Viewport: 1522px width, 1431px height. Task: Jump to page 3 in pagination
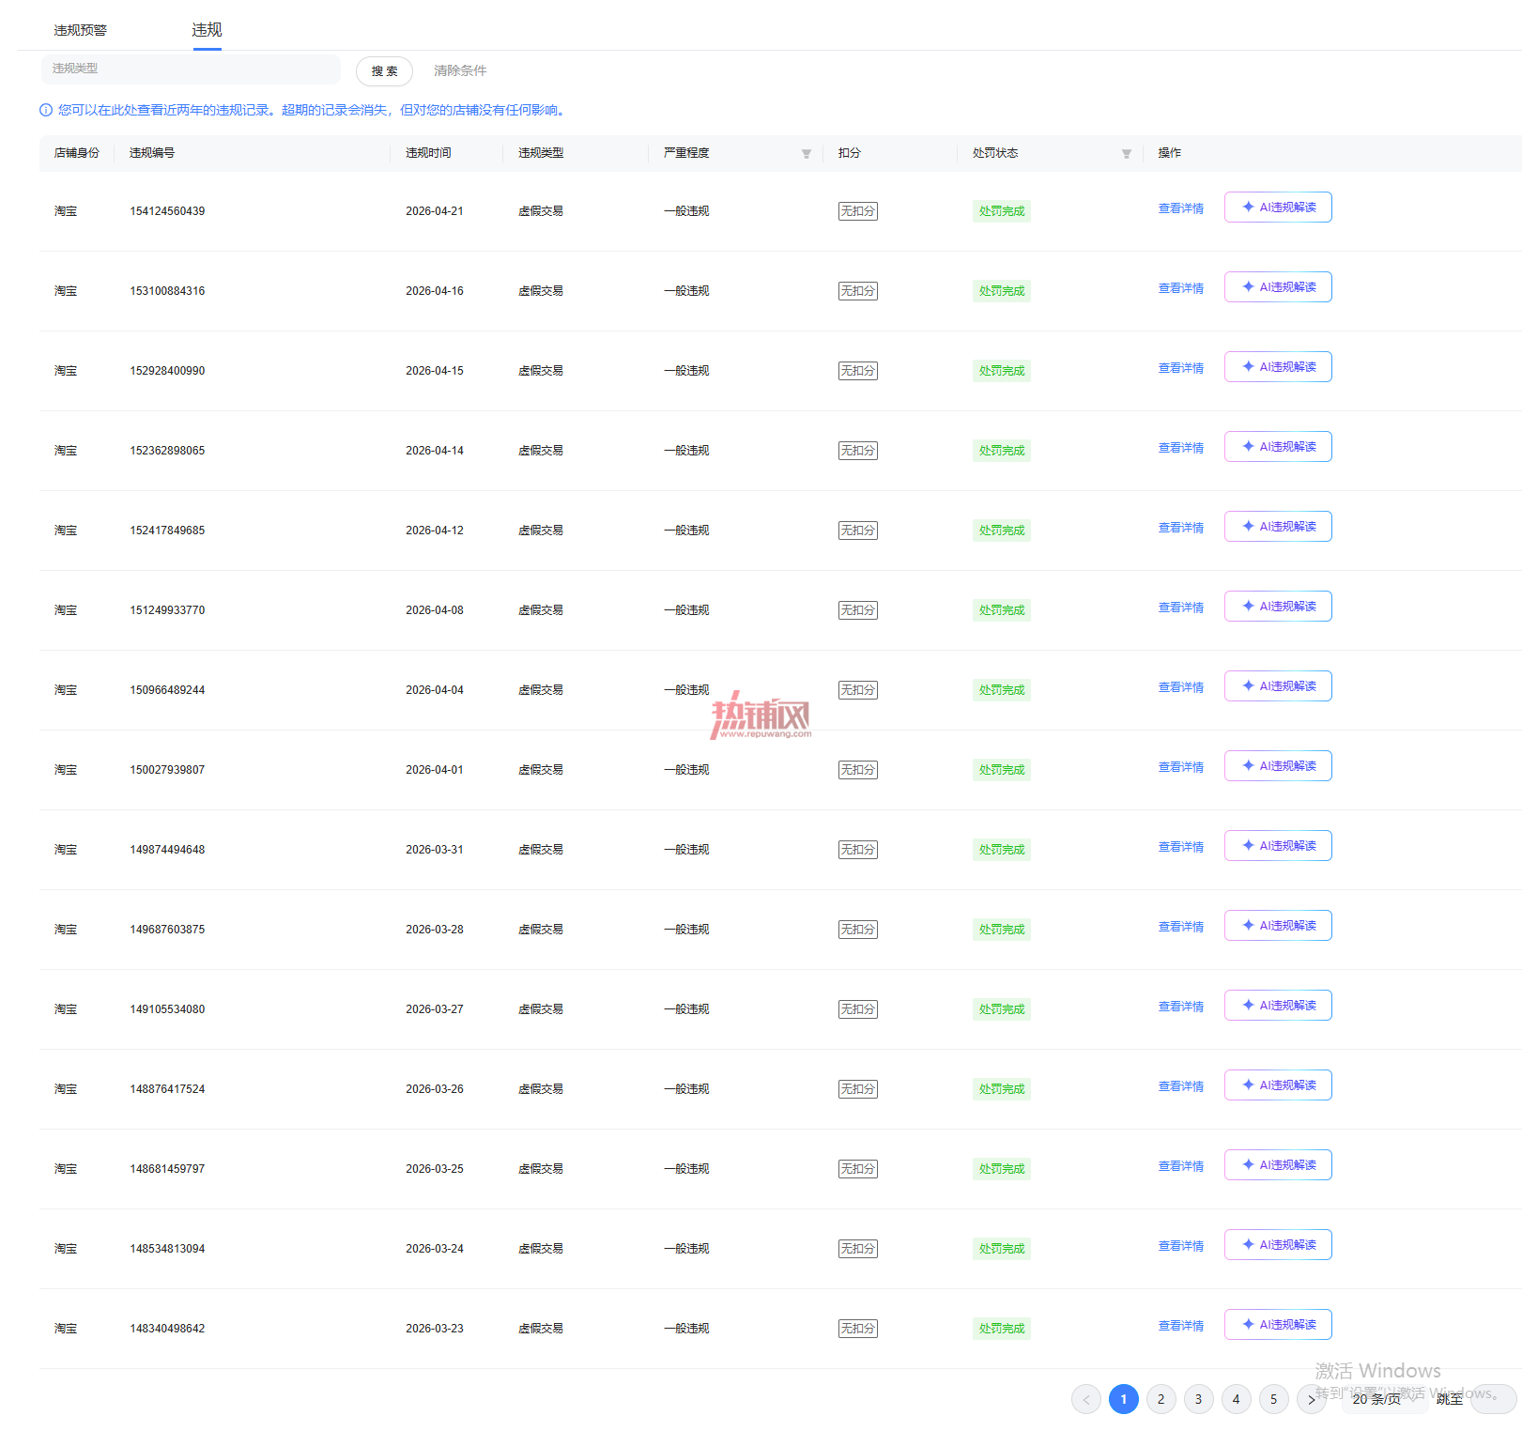pos(1198,1399)
